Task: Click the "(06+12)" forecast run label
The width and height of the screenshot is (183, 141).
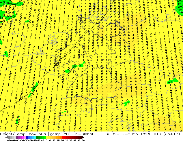Action: coord(171,134)
